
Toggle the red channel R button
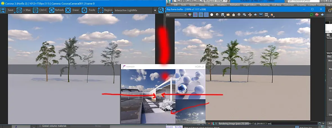tap(195, 15)
